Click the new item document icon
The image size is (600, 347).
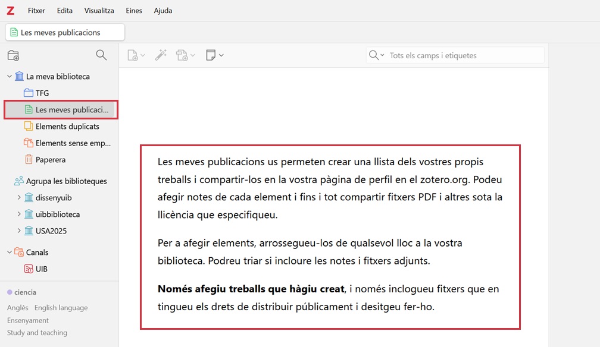tap(132, 55)
